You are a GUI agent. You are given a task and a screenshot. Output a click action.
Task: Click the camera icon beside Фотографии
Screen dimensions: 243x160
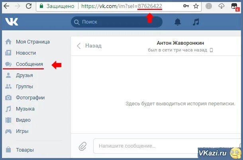click(8, 98)
